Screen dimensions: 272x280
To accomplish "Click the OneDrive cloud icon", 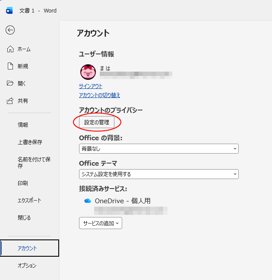I will pyautogui.click(x=88, y=201).
